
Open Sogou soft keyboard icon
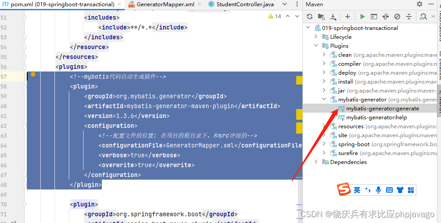pos(389,190)
